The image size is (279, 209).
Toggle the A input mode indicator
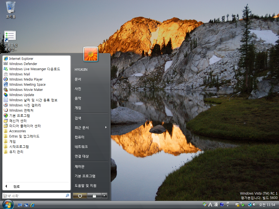(x=210, y=205)
